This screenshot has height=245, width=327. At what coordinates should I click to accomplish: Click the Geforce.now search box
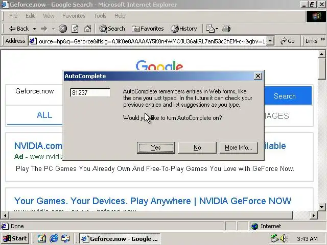point(35,91)
